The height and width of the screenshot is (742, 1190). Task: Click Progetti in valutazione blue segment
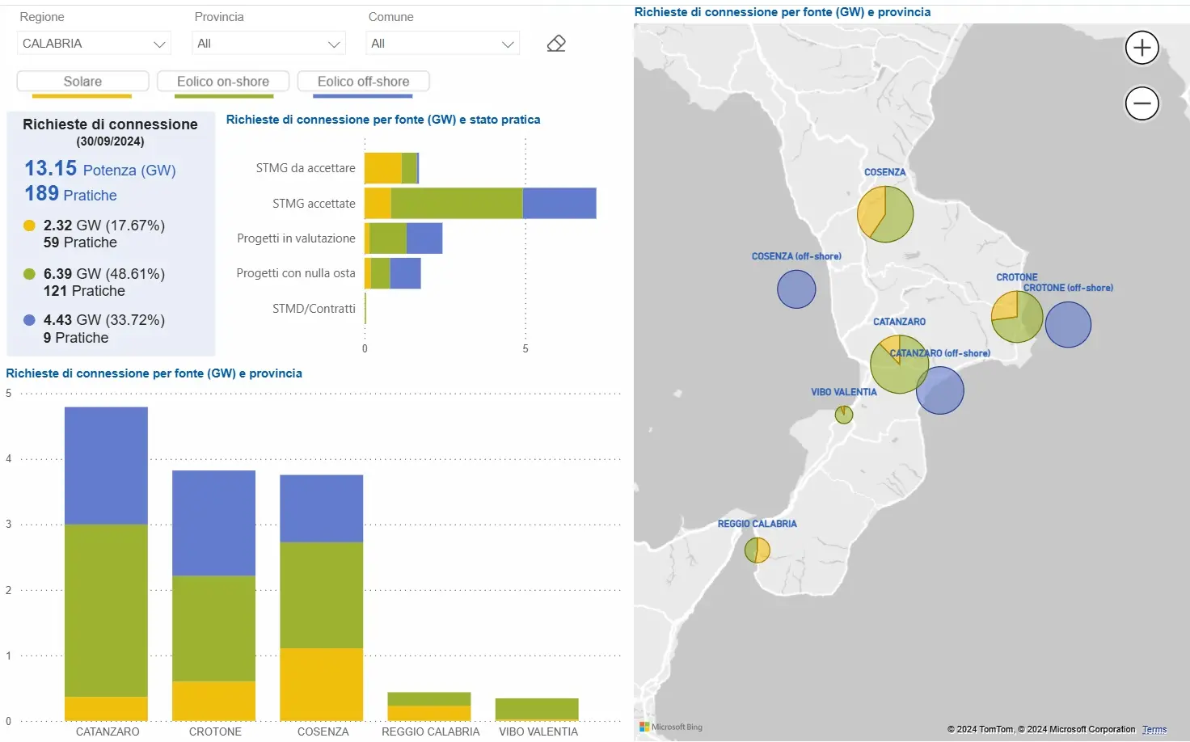[424, 238]
